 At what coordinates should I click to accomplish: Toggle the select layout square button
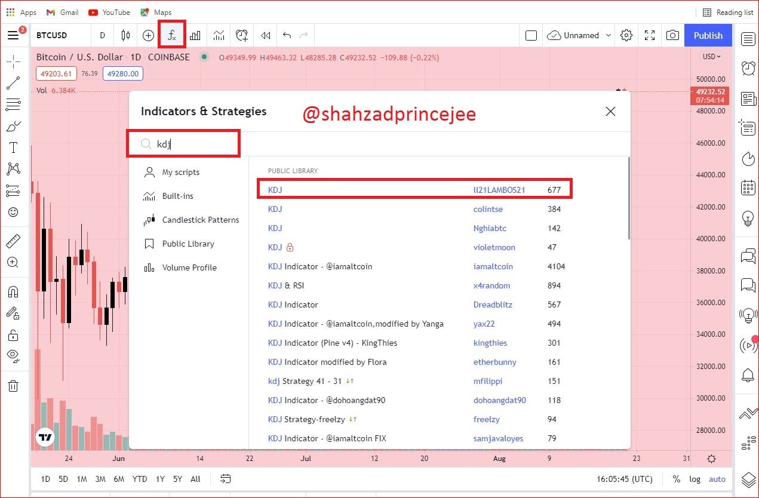tap(531, 35)
